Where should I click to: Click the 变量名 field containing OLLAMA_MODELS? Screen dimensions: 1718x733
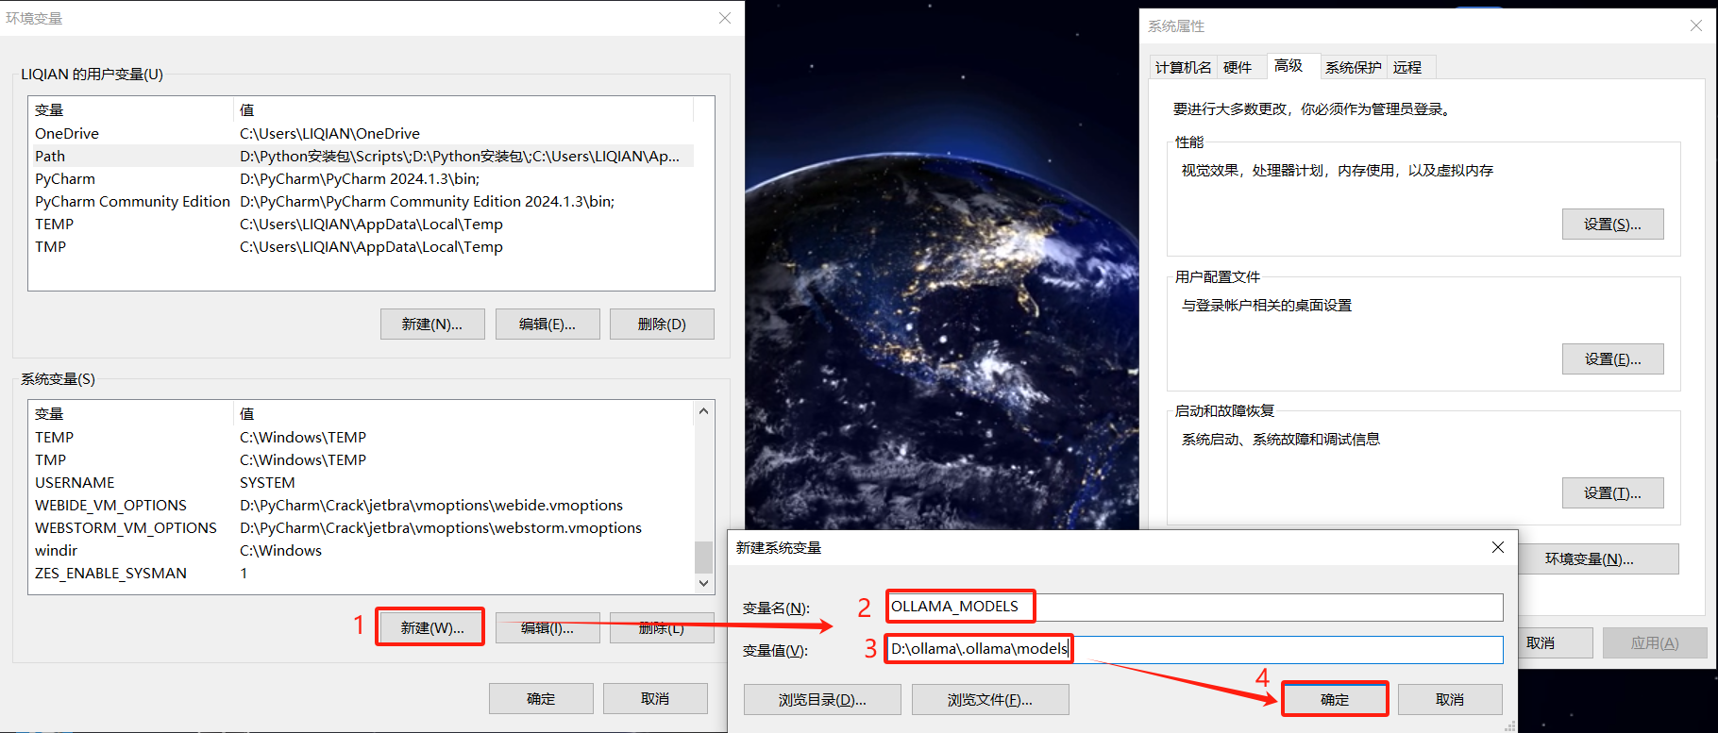(1194, 607)
